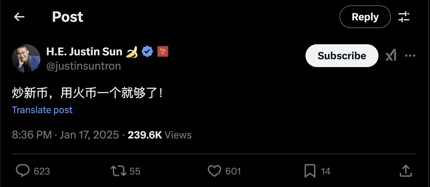Image resolution: width=430 pixels, height=187 pixels.
Task: Click the reply speech bubble icon
Action: (23, 171)
